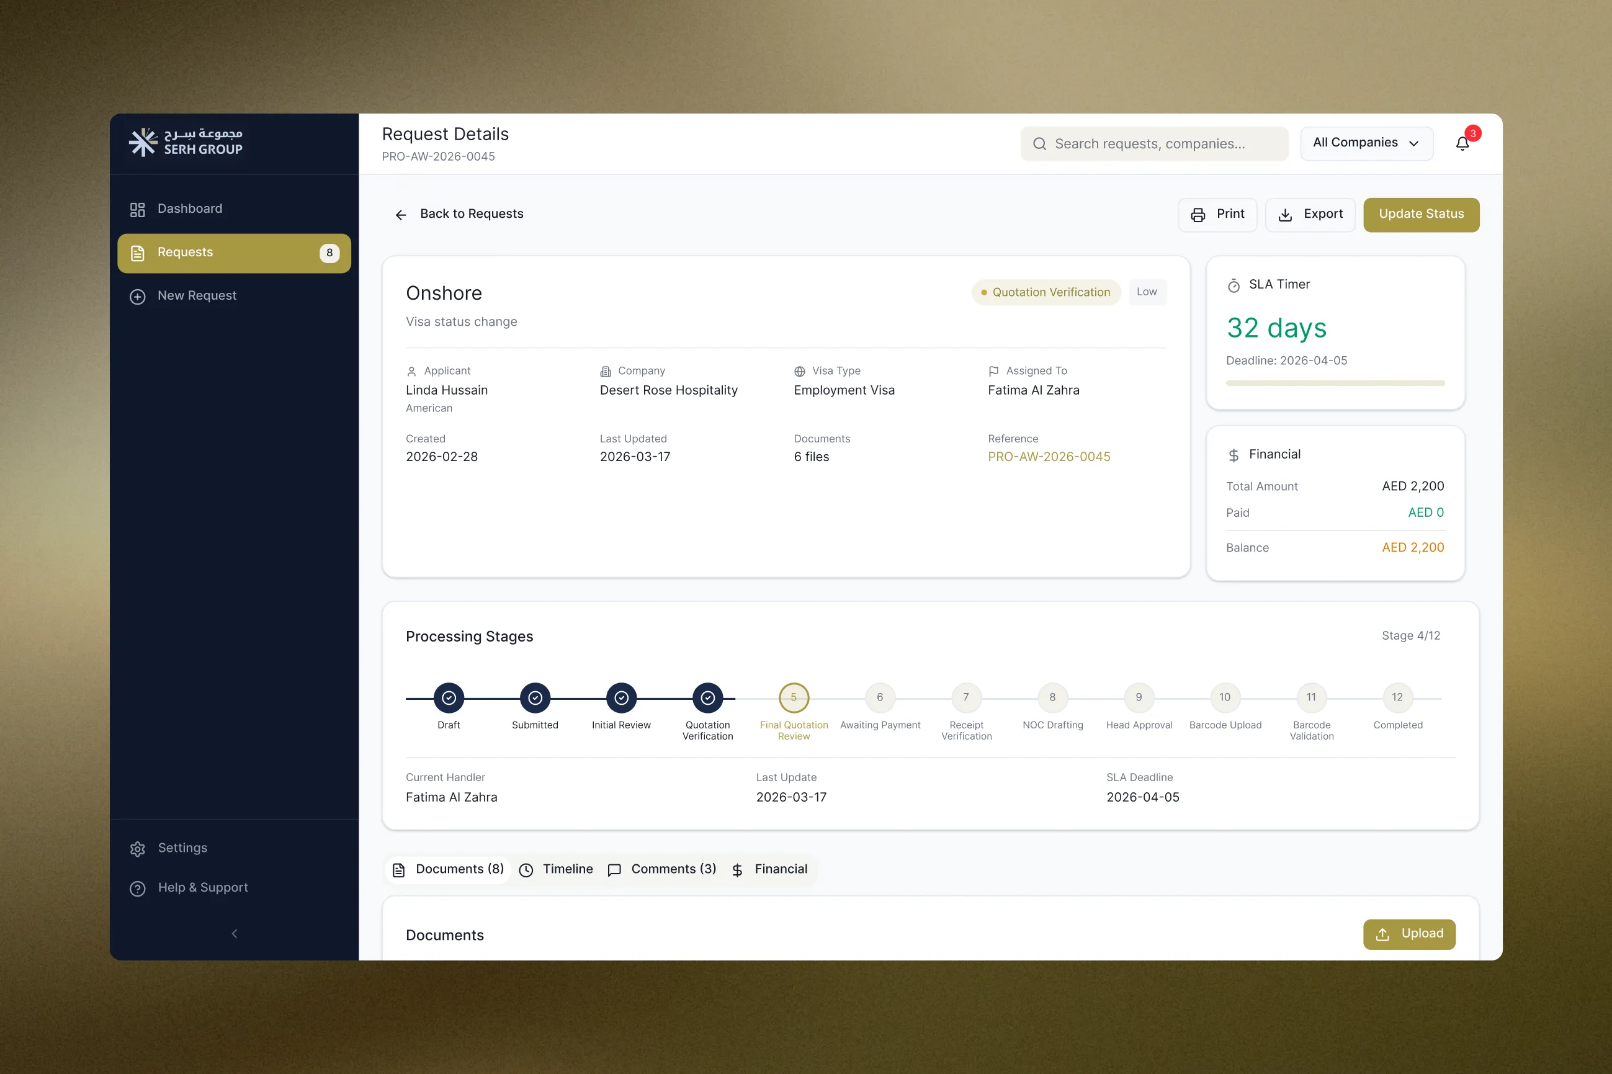Screen dimensions: 1612x1074
Task: Select the Initial Review stage marker
Action: pyautogui.click(x=621, y=698)
